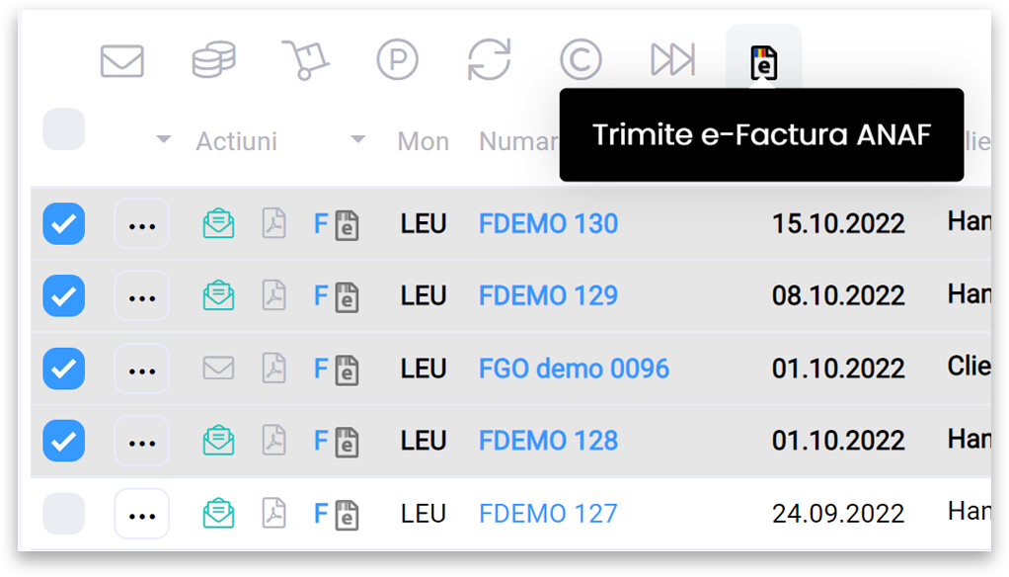Select the envelope email icon in the toolbar

click(x=121, y=59)
